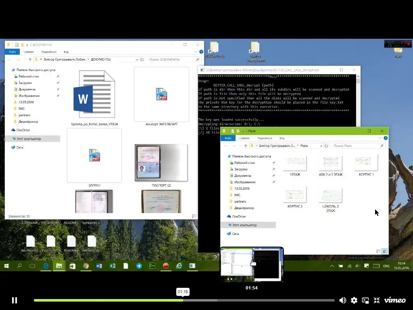Toggle quick access toolbar checkbox in ДОКУМЕНТЫ window

(17, 45)
